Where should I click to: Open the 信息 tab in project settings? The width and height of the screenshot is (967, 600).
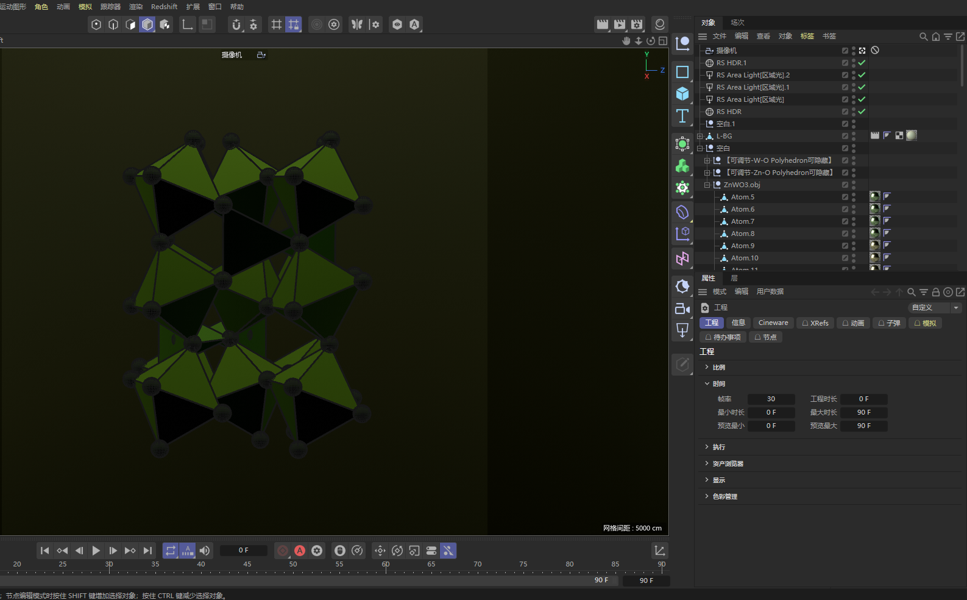point(739,323)
